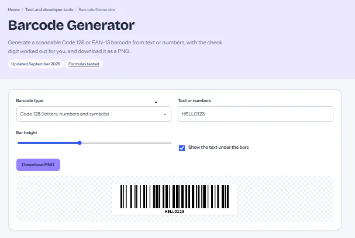Uncheck Show the text under the bars
The width and height of the screenshot is (355, 238).
pyautogui.click(x=182, y=148)
